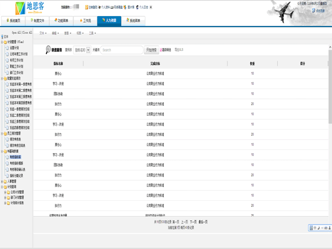Click the 个人资料 profile icon

99,7
